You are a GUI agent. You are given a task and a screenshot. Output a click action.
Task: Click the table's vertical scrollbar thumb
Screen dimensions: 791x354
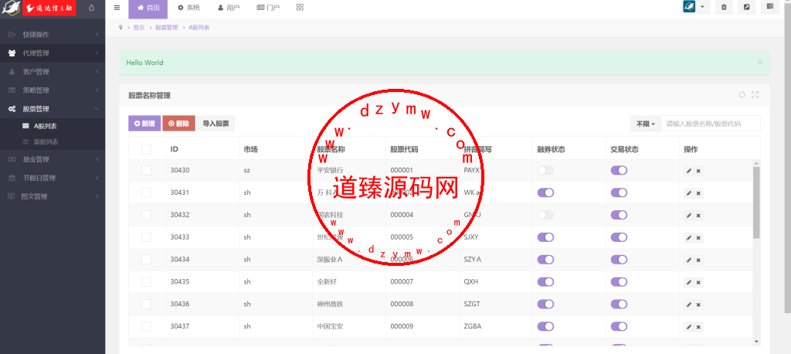(x=756, y=203)
